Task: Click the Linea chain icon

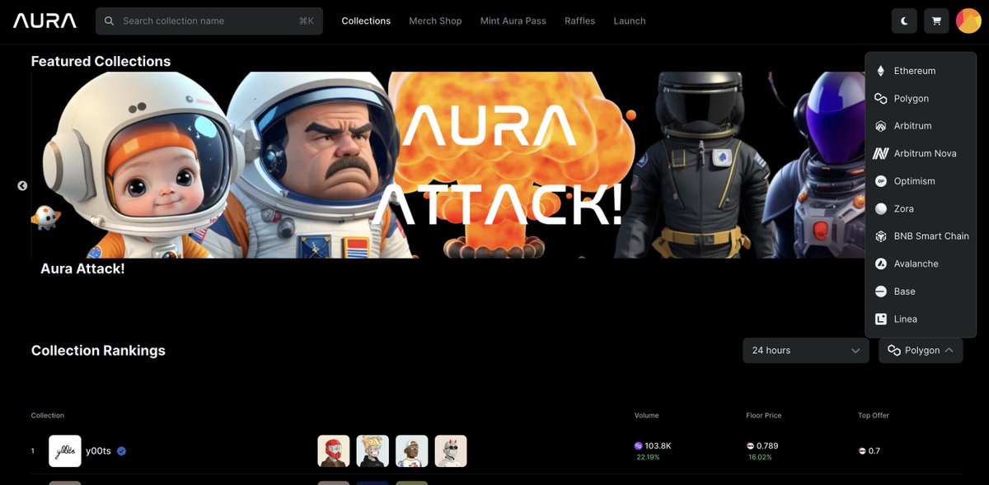Action: pyautogui.click(x=880, y=319)
